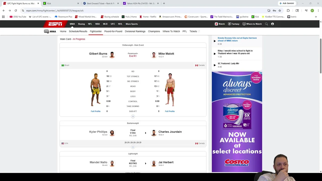Open the Champions tab
322x181 pixels.
pos(154,31)
